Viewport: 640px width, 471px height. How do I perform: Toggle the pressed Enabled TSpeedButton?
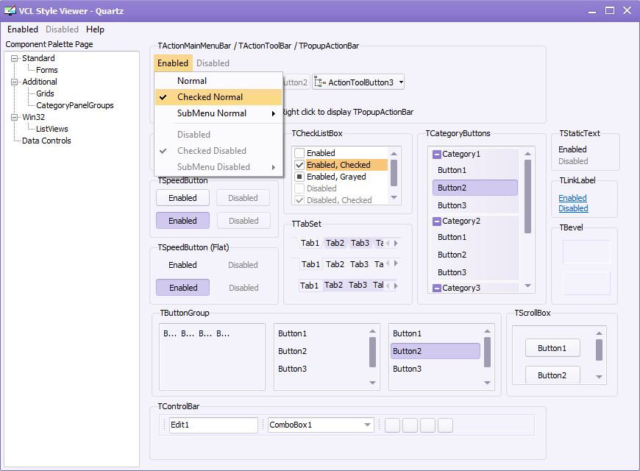point(183,221)
